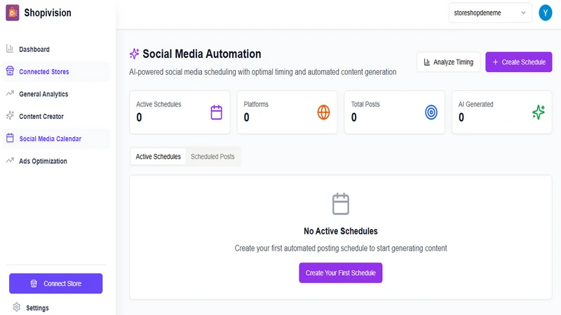Click the orange globe icon in Platforms card
Screen dimensions: 561x315
coord(323,113)
